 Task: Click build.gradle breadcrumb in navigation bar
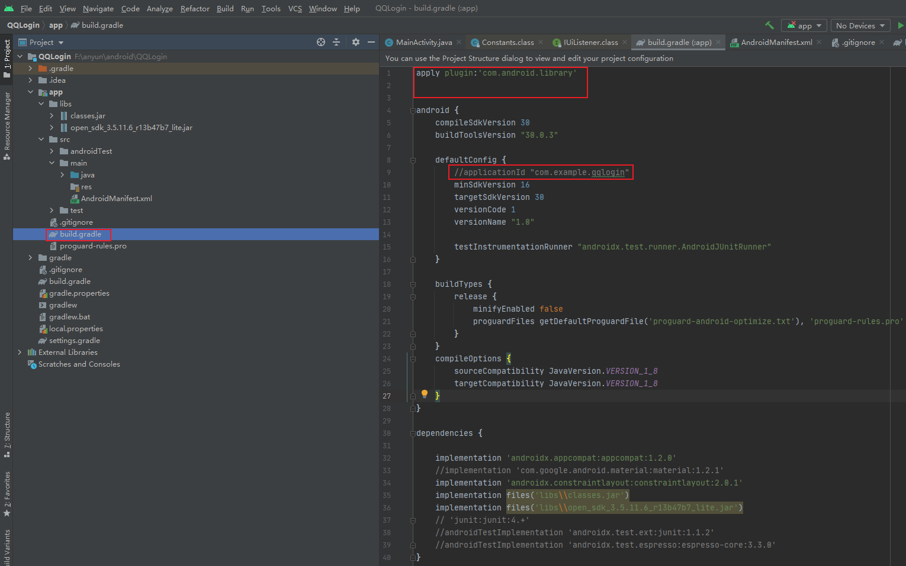(x=97, y=25)
